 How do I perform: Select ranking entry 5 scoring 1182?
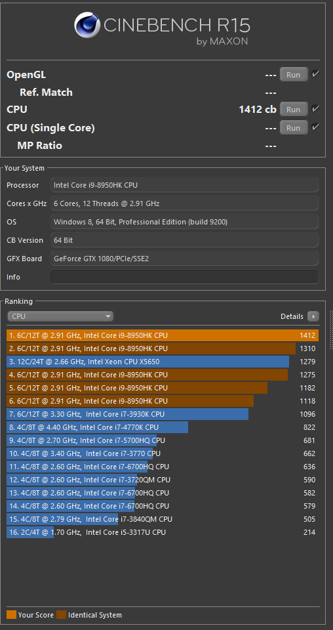[163, 388]
